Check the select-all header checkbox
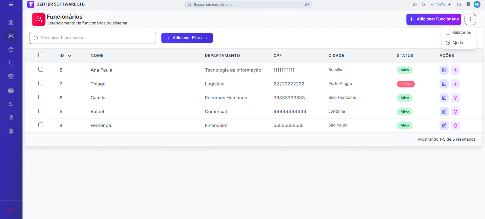The image size is (485, 219). coord(41,55)
